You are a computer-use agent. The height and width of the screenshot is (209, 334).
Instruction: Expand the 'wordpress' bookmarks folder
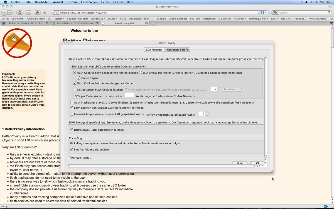pyautogui.click(x=98, y=19)
